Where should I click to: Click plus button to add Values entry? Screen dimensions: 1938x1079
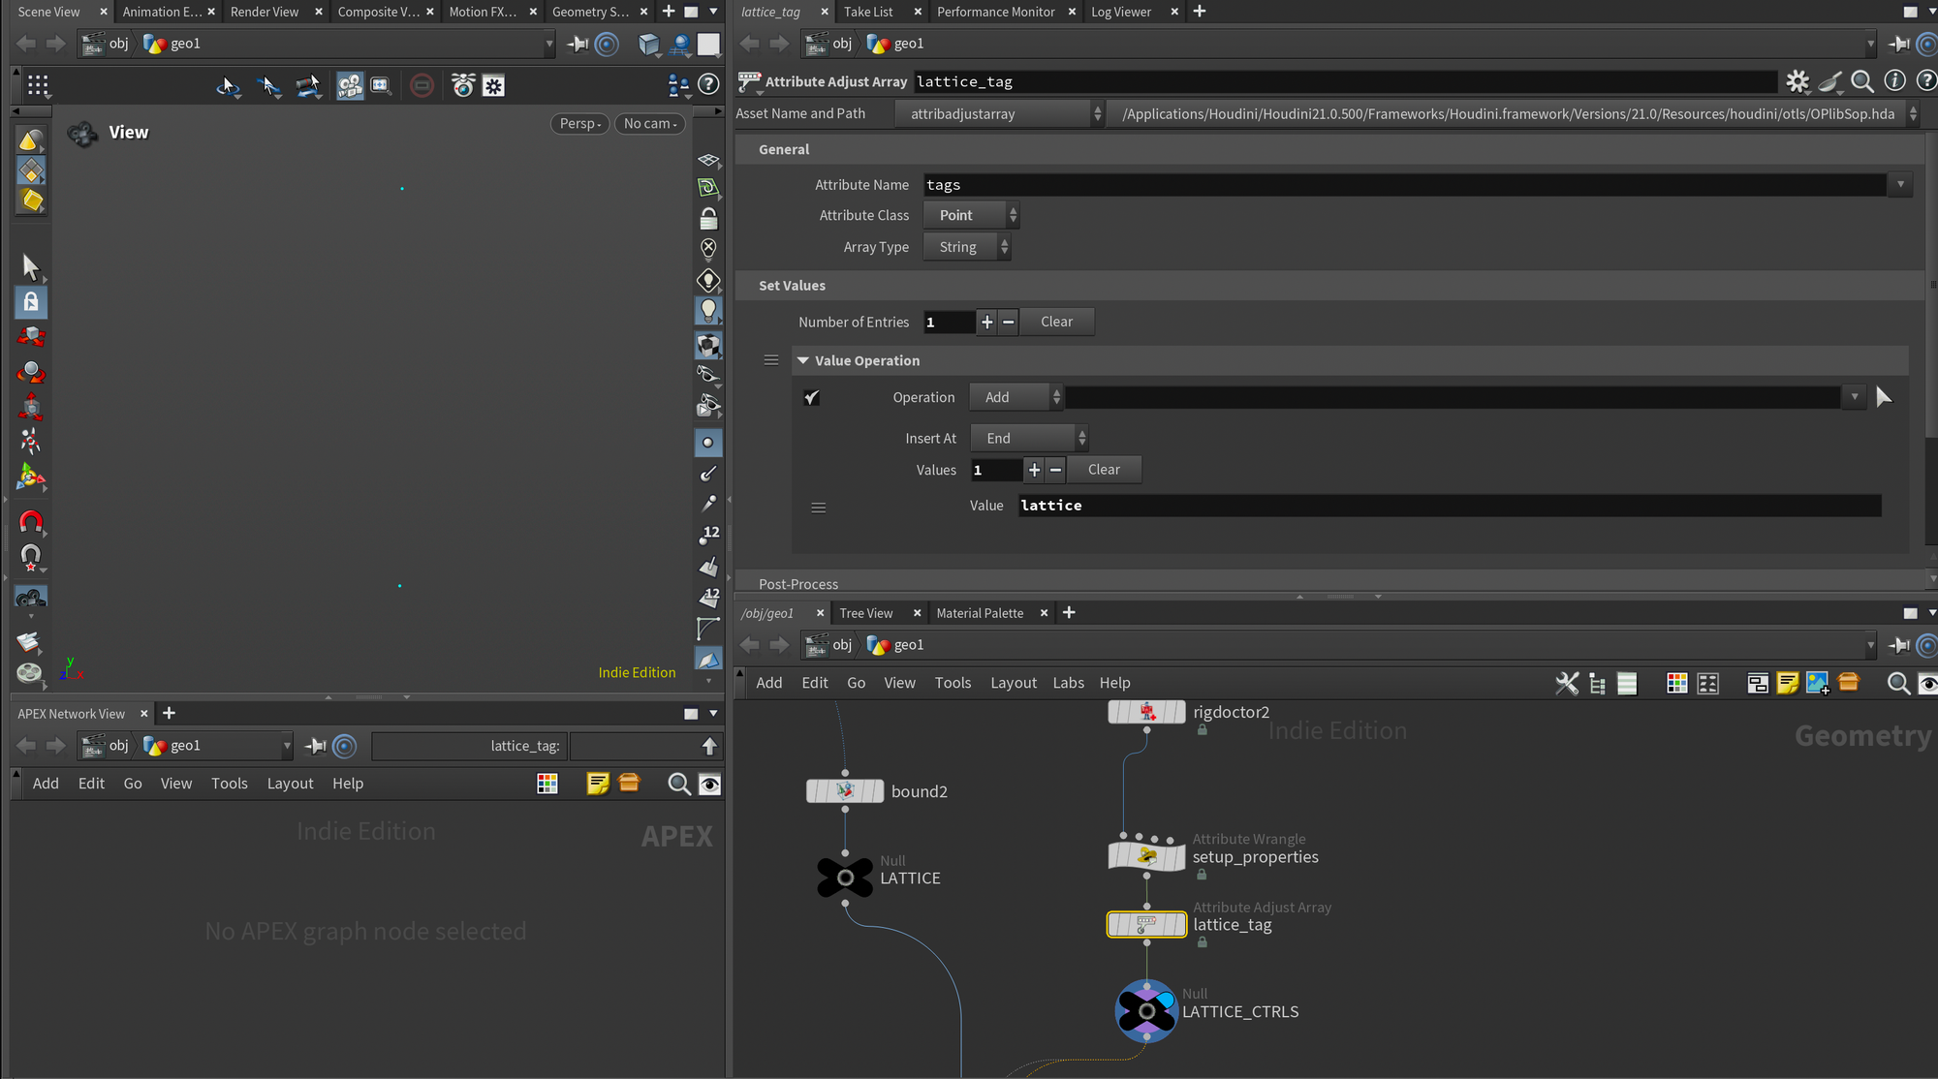coord(1034,470)
